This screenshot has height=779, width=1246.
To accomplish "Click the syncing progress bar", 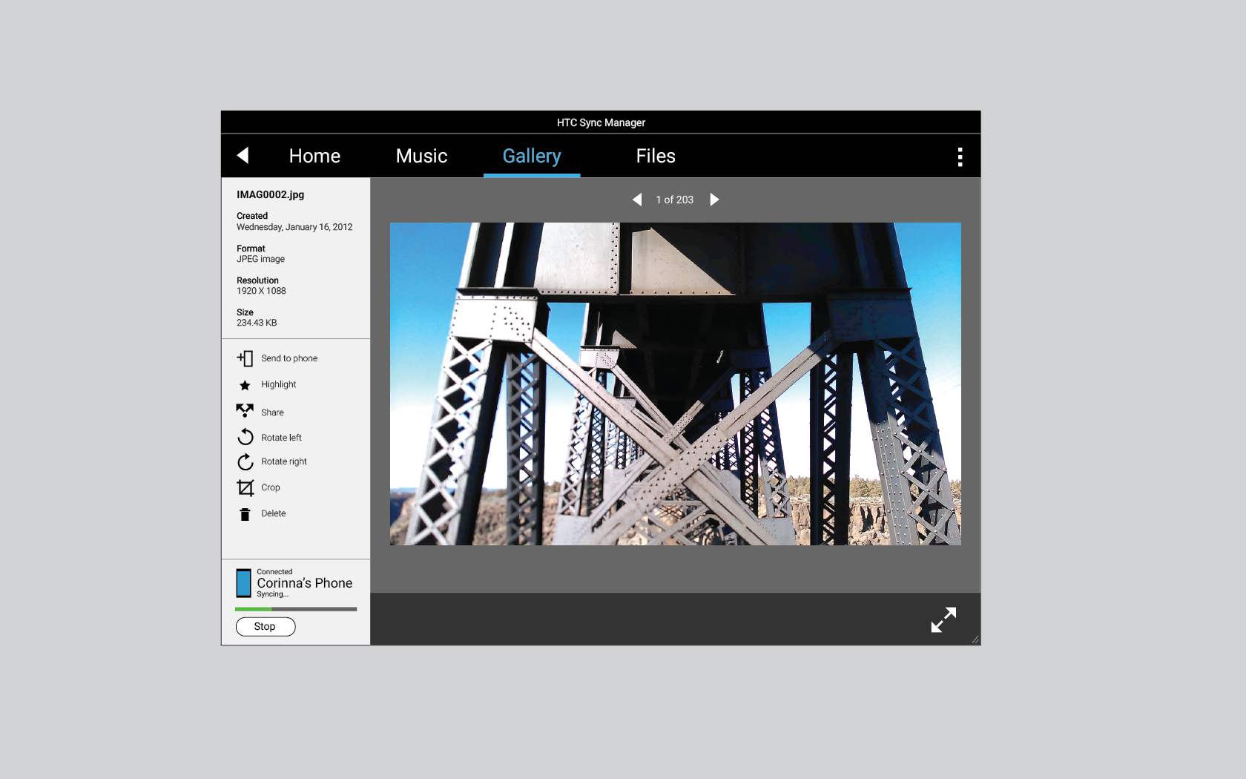I will [296, 609].
